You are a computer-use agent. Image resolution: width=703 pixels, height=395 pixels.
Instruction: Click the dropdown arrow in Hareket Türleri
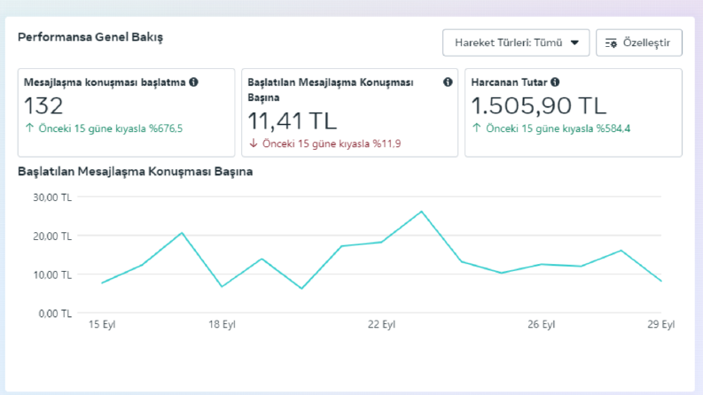574,43
